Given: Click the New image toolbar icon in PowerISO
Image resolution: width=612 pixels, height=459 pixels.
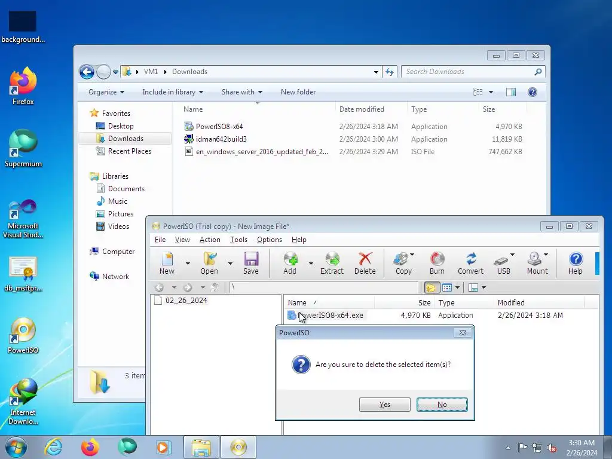Looking at the screenshot, I should point(167,263).
